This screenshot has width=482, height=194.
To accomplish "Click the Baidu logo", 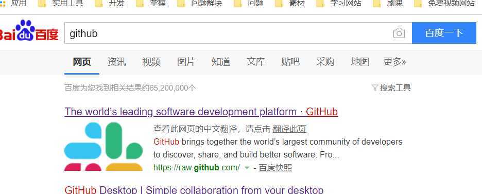I will pyautogui.click(x=29, y=31).
